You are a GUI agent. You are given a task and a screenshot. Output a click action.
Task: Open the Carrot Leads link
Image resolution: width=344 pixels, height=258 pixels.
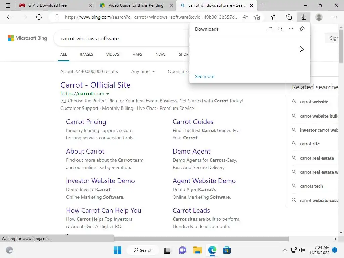[191, 210]
